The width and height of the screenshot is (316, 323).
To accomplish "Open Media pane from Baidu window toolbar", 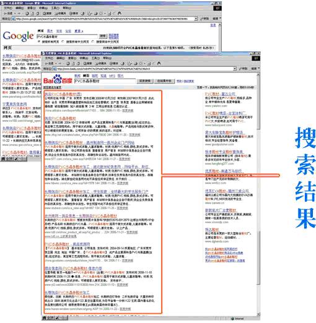I will pyautogui.click(x=114, y=63).
